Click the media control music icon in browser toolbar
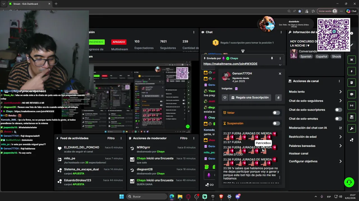 click(307, 11)
